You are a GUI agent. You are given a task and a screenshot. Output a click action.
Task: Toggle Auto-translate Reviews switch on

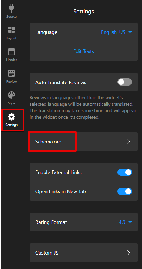125,82
